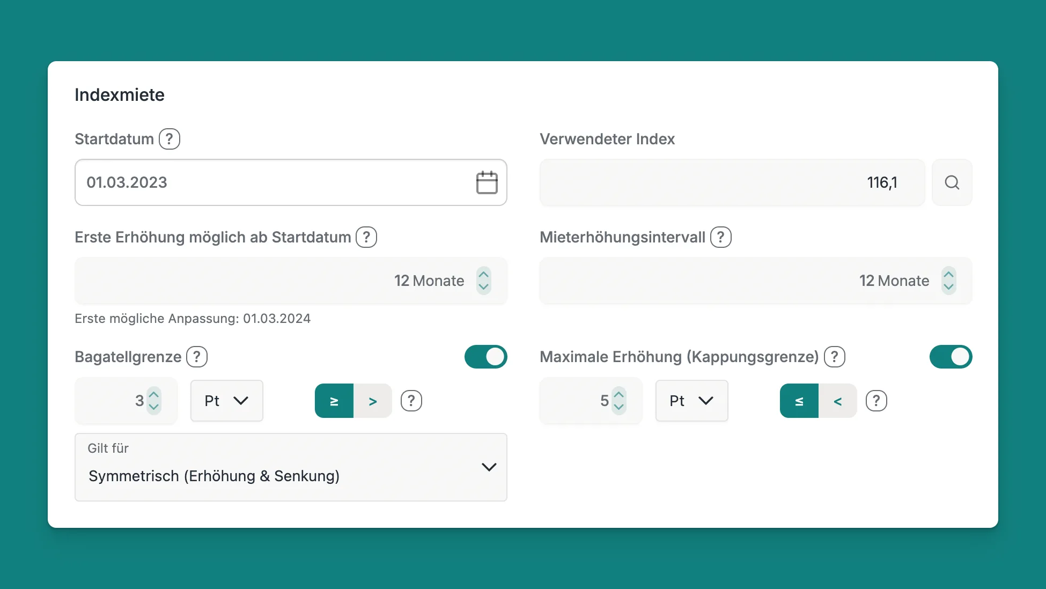Click the Bagatellgrenze value 3 field
This screenshot has width=1046, height=589.
[x=126, y=401]
